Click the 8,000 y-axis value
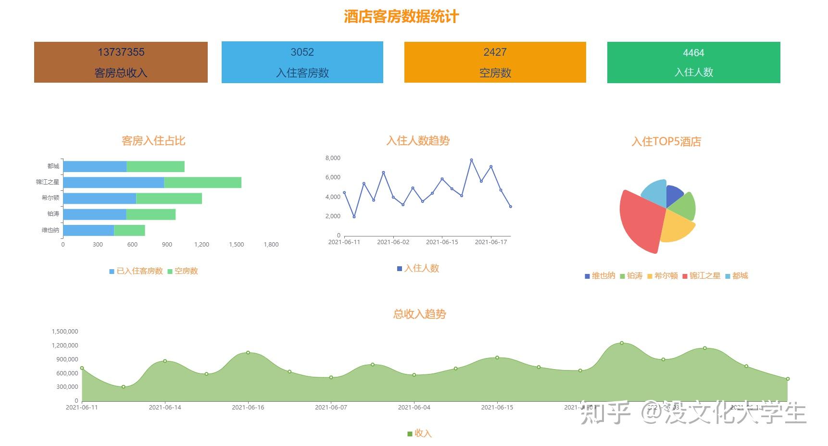This screenshot has width=828, height=446. [333, 158]
